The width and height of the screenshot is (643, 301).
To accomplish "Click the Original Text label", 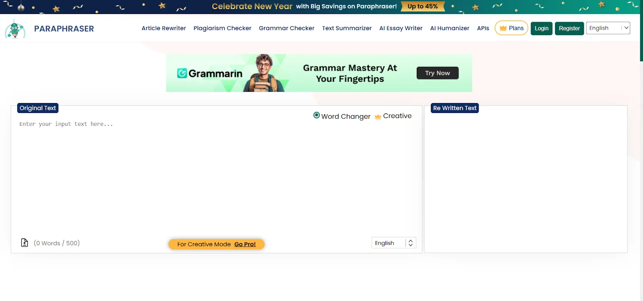I will [38, 108].
